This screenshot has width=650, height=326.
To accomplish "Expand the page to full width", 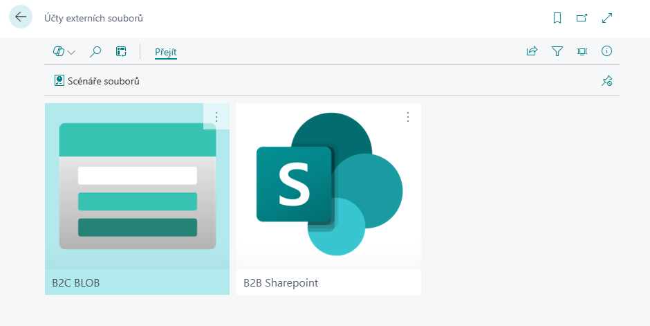I will [607, 18].
